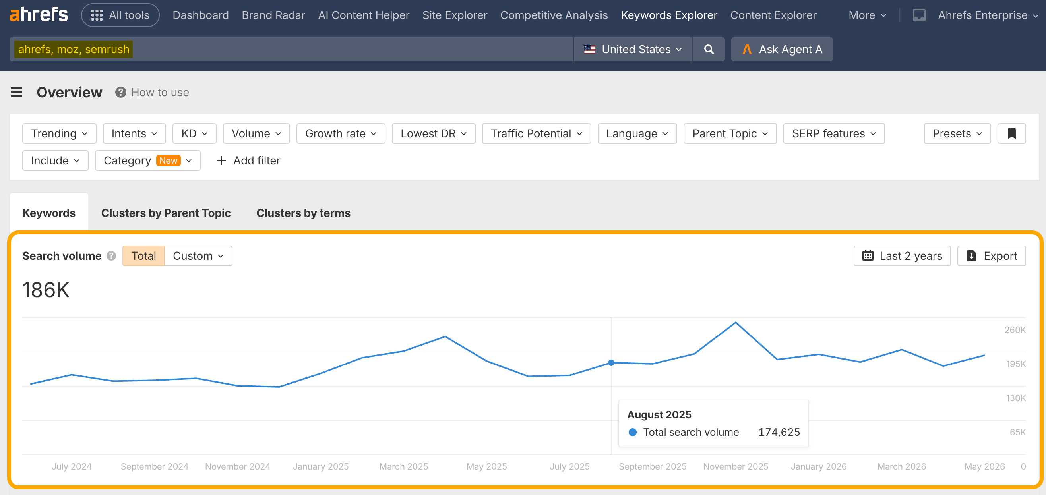This screenshot has width=1046, height=495.
Task: Open the United States country selector
Action: (633, 49)
